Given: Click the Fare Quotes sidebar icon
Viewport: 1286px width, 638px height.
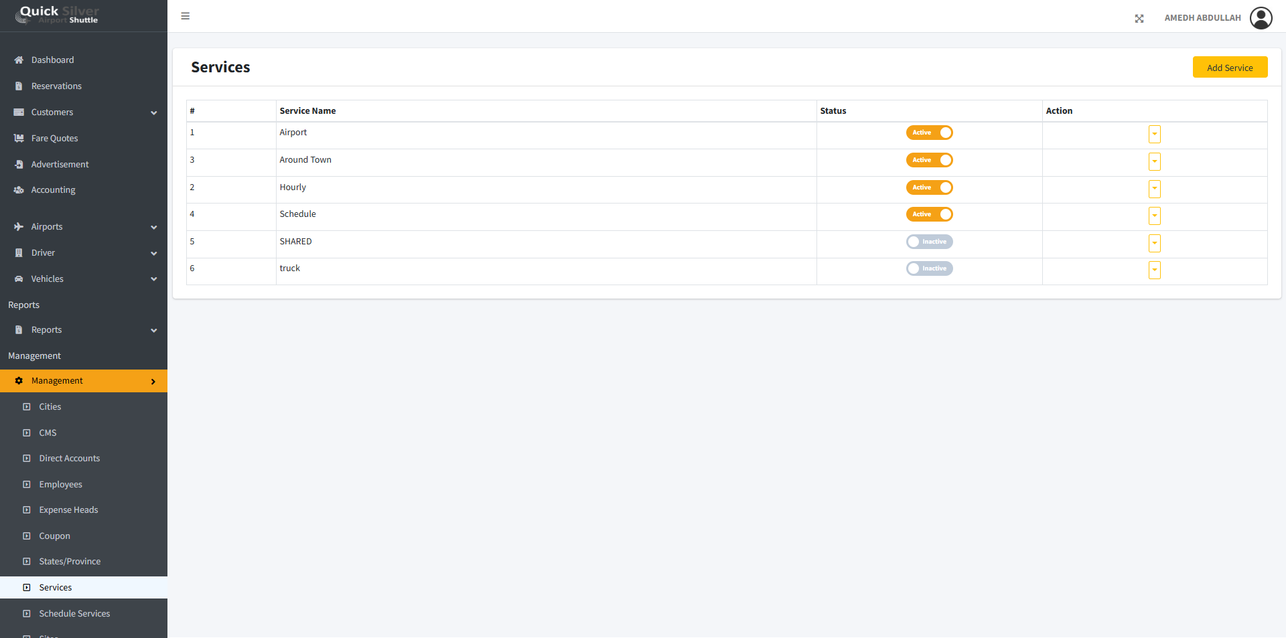Looking at the screenshot, I should tap(19, 139).
